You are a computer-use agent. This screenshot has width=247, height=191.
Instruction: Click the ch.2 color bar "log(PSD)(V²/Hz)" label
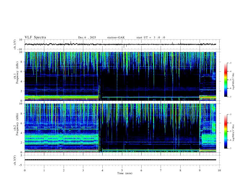pyautogui.click(x=234, y=133)
